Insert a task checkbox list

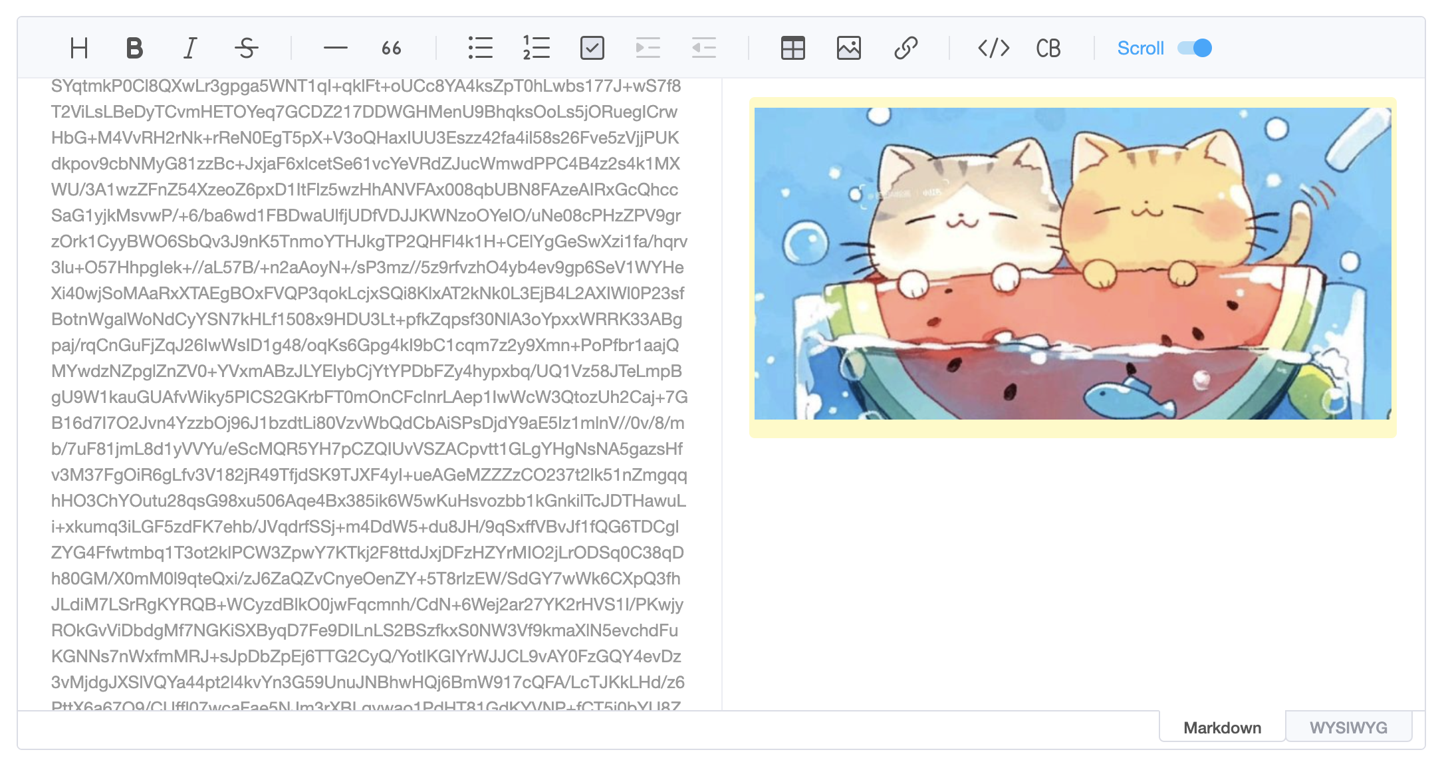592,48
